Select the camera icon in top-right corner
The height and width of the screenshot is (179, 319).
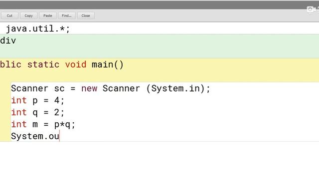coord(311,9)
